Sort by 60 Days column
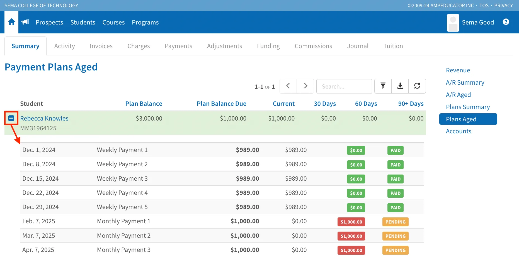The image size is (519, 260). [x=366, y=104]
